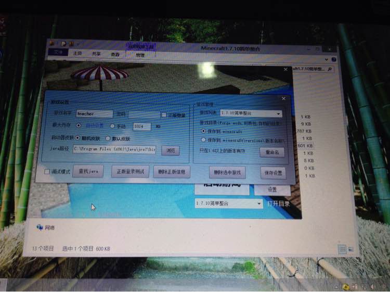Click the 网络 network icon in the sidebar
This screenshot has width=390, height=292.
(x=40, y=227)
